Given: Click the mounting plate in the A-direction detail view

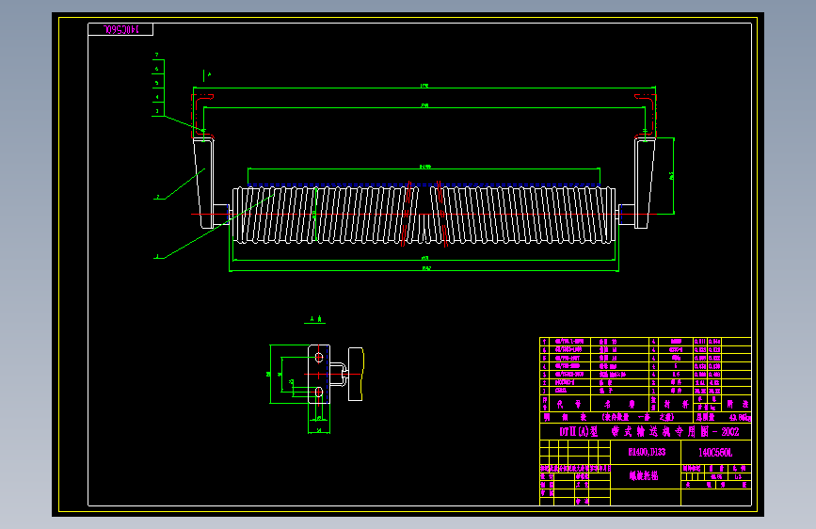Looking at the screenshot, I should tap(319, 374).
